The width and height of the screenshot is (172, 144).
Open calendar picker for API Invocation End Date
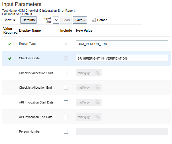[97, 117]
